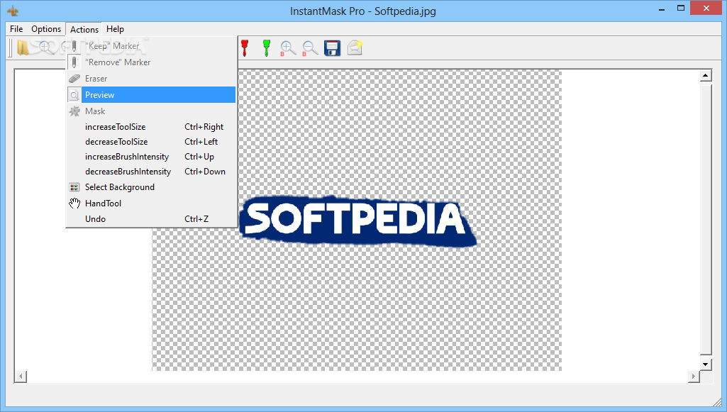Click the envelope mail toolbar icon

tap(355, 48)
